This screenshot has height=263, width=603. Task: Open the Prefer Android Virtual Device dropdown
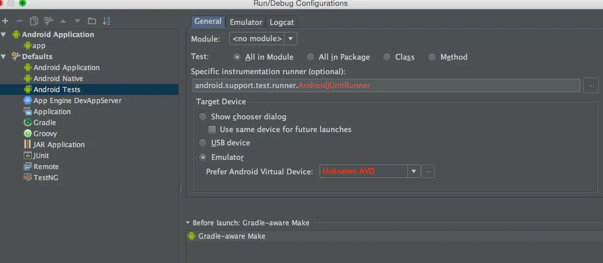click(x=413, y=171)
